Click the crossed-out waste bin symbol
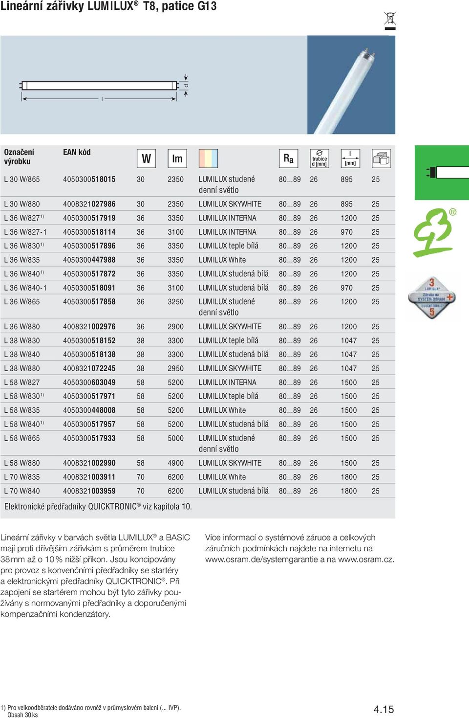 point(390,21)
